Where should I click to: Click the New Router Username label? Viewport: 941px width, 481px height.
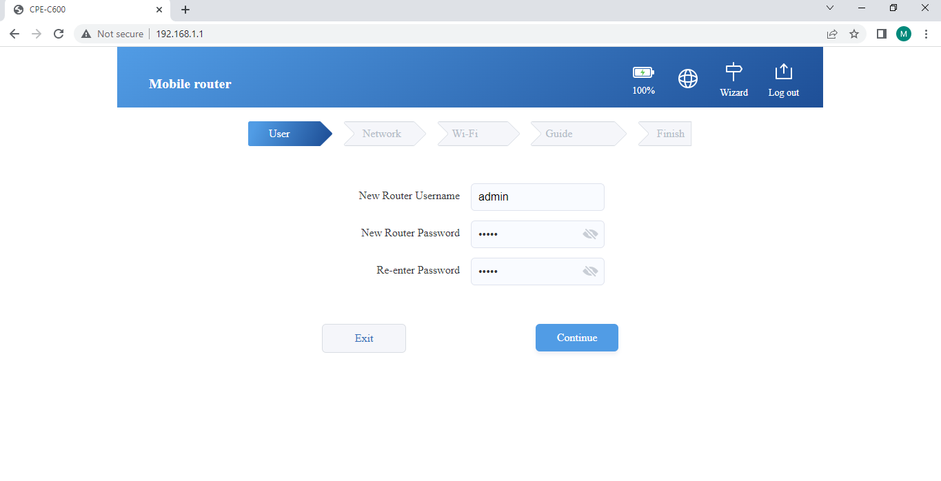tap(409, 196)
